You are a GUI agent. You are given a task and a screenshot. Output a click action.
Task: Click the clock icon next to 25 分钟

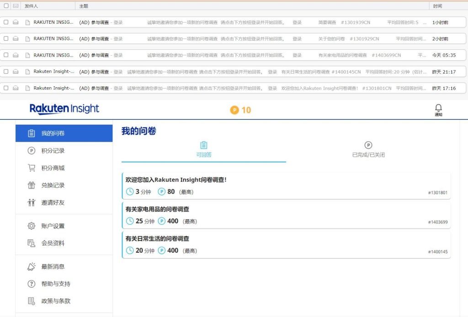pyautogui.click(x=130, y=221)
